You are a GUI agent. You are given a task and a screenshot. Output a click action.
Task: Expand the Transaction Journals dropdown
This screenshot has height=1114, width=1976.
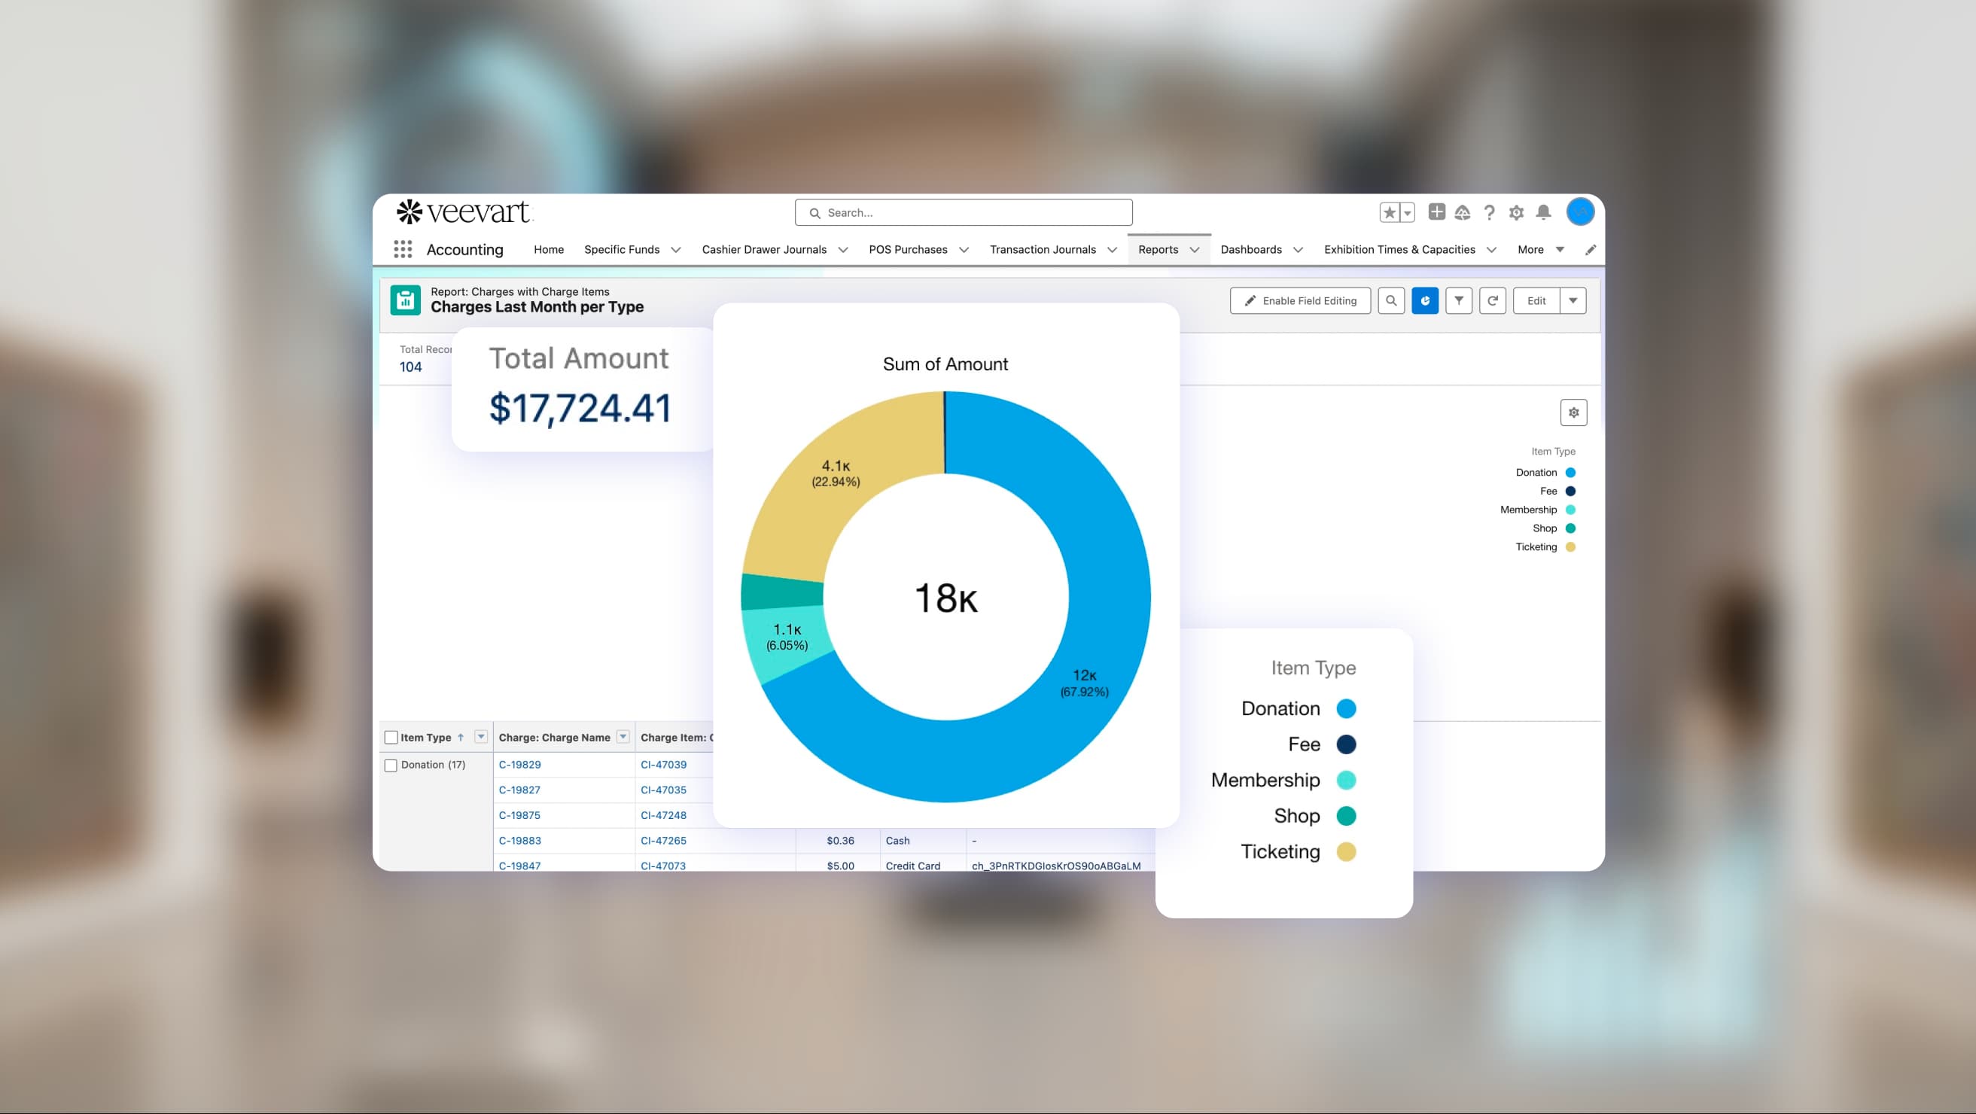tap(1113, 248)
